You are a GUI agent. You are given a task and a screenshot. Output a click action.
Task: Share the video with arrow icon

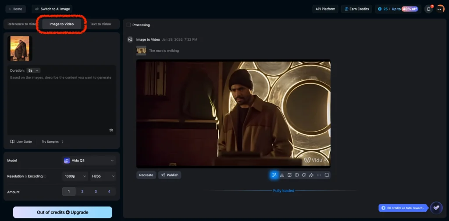(x=311, y=175)
